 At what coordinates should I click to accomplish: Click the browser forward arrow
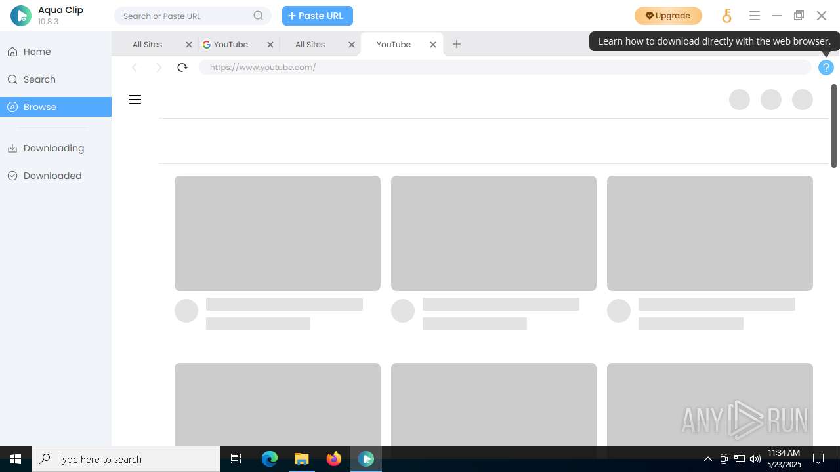pyautogui.click(x=158, y=68)
